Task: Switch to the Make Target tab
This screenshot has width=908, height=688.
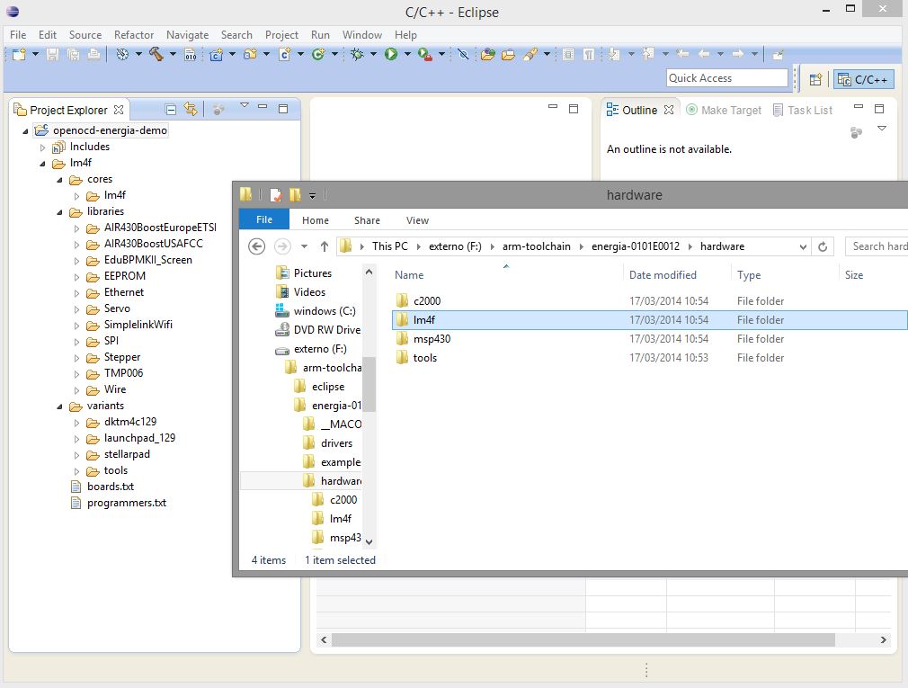Action: click(724, 110)
